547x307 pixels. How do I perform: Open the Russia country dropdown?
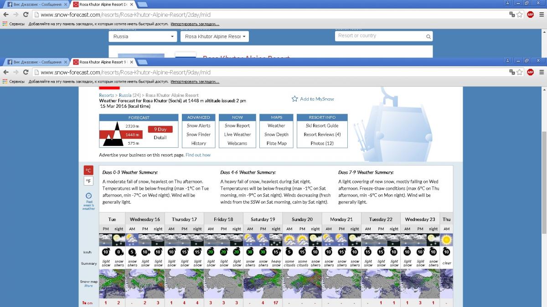(x=143, y=36)
